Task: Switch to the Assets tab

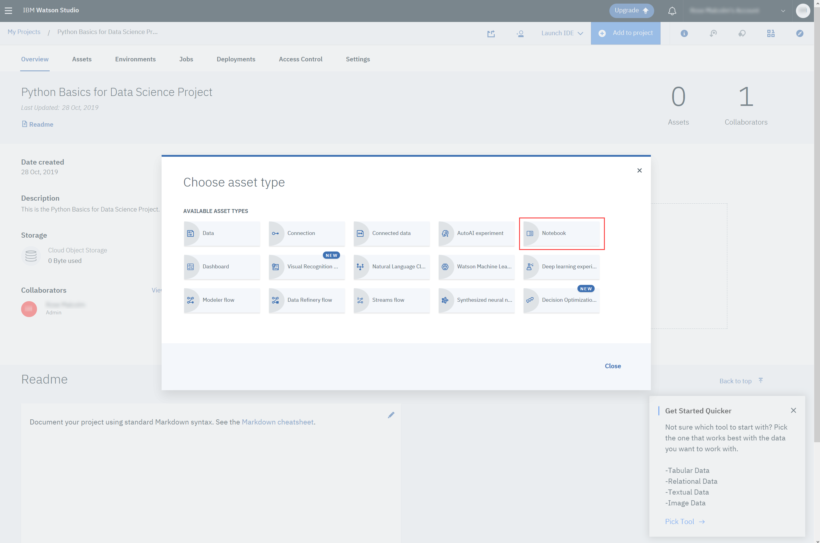Action: click(82, 59)
